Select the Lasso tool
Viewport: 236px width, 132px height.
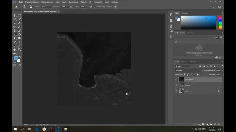click(15, 19)
